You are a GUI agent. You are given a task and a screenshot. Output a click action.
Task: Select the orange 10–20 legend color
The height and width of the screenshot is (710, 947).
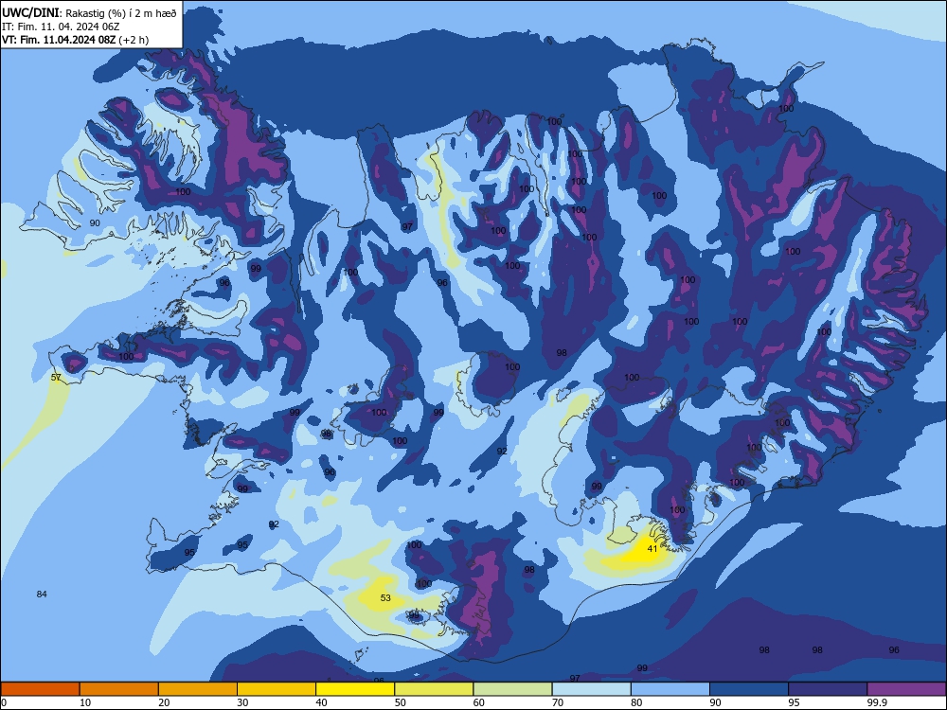(119, 689)
